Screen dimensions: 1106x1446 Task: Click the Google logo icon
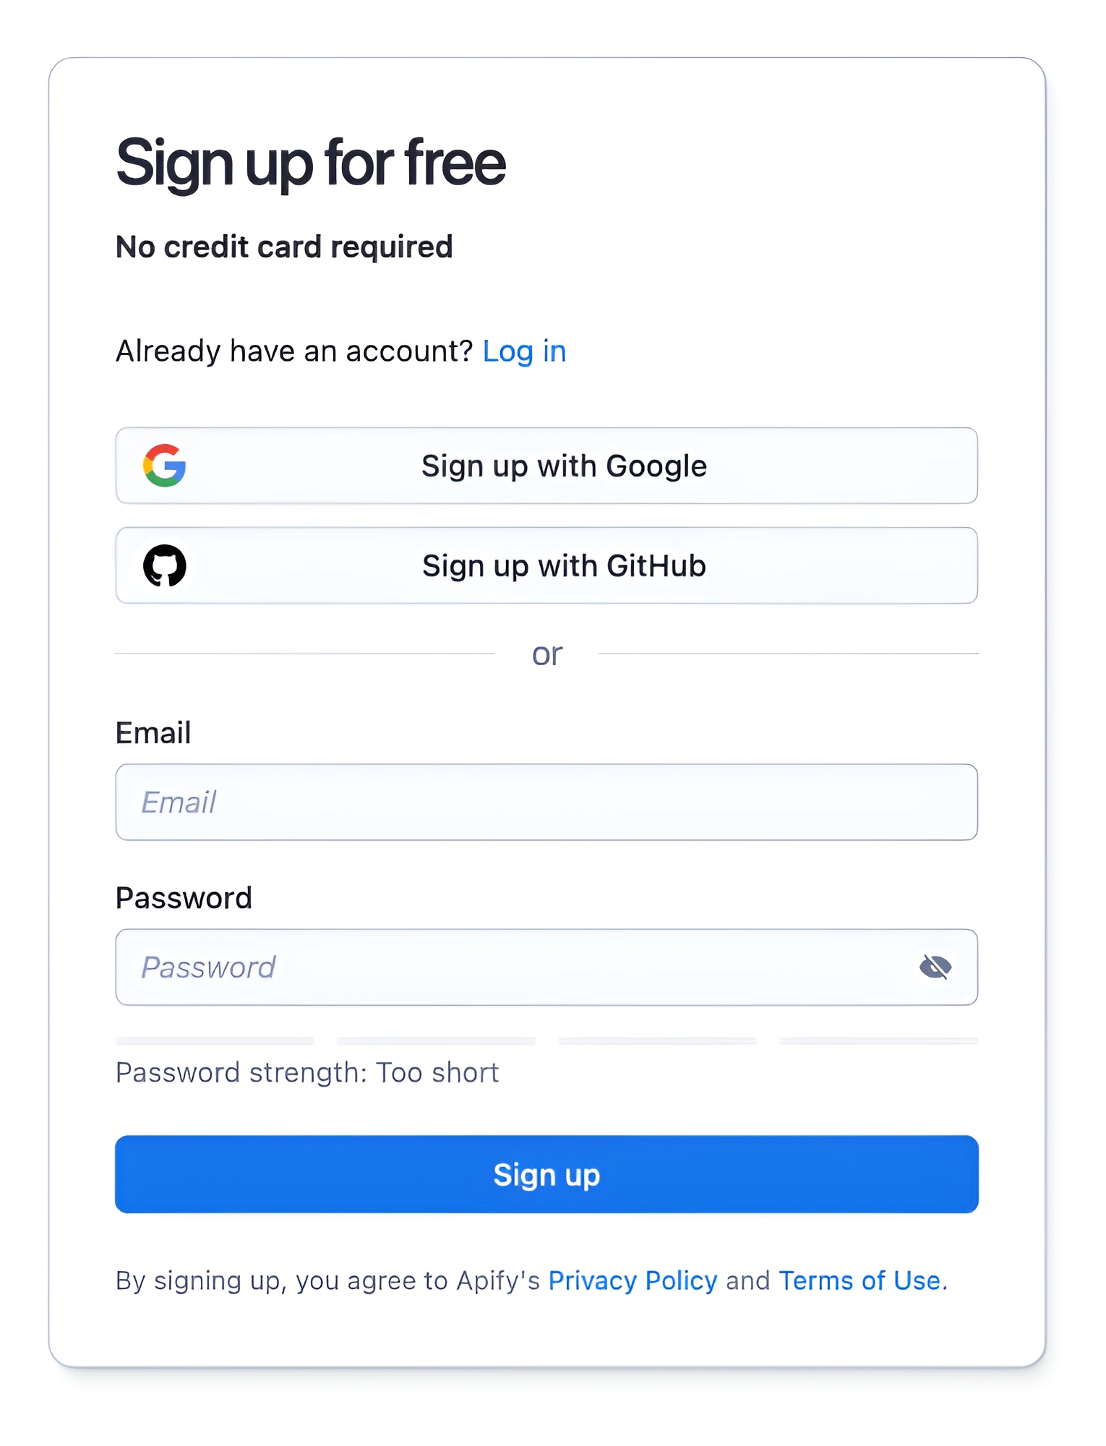tap(165, 466)
